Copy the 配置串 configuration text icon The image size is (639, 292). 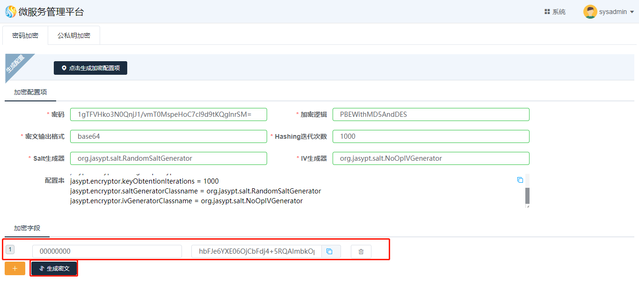pos(520,180)
